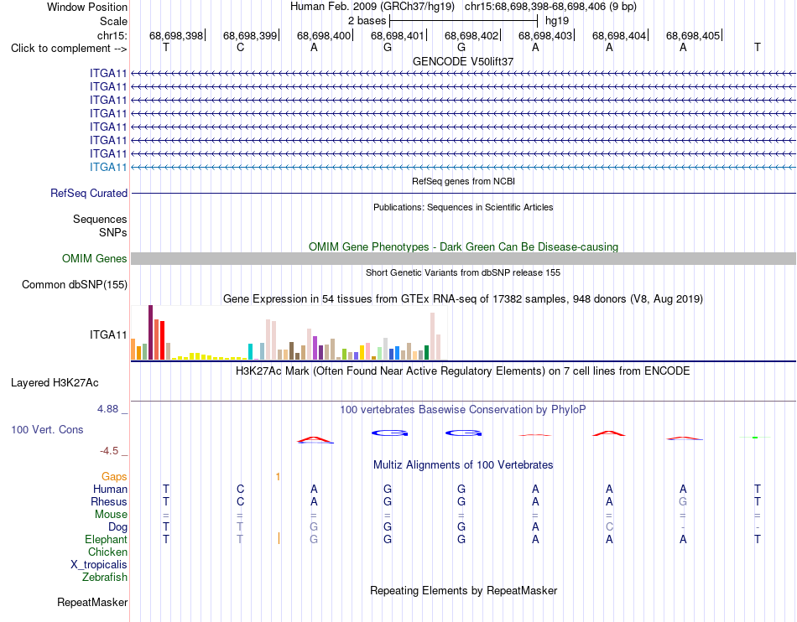Image resolution: width=797 pixels, height=622 pixels.
Task: Click the "100 Vert. Cons" label
Action: (47, 429)
